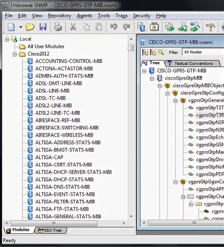The image size is (224, 247).
Task: Select AIRESPACE-WIRELESS-MIB module
Action: (64, 135)
